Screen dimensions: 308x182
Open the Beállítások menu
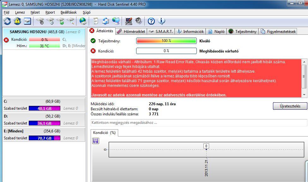(69, 12)
